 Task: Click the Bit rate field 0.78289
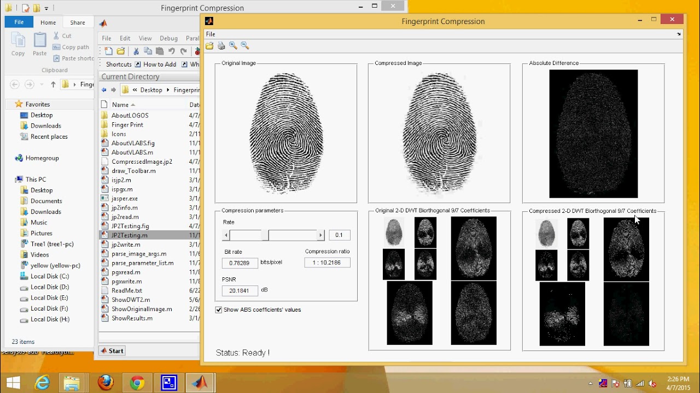click(240, 263)
